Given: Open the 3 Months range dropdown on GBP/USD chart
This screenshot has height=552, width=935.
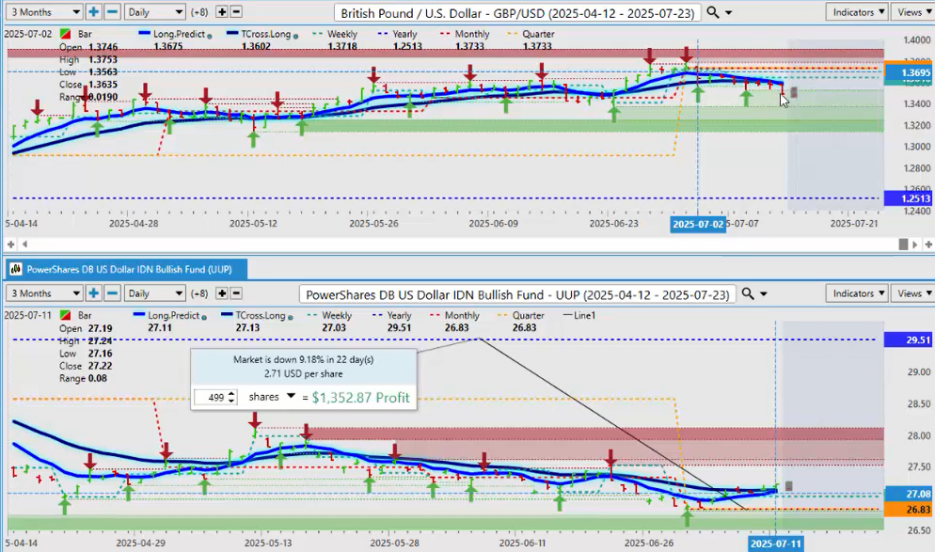Looking at the screenshot, I should click(43, 12).
